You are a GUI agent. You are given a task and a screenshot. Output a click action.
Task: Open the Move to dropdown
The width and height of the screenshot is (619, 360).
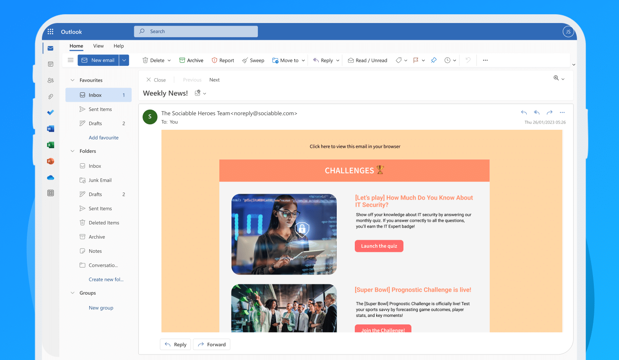click(x=303, y=60)
